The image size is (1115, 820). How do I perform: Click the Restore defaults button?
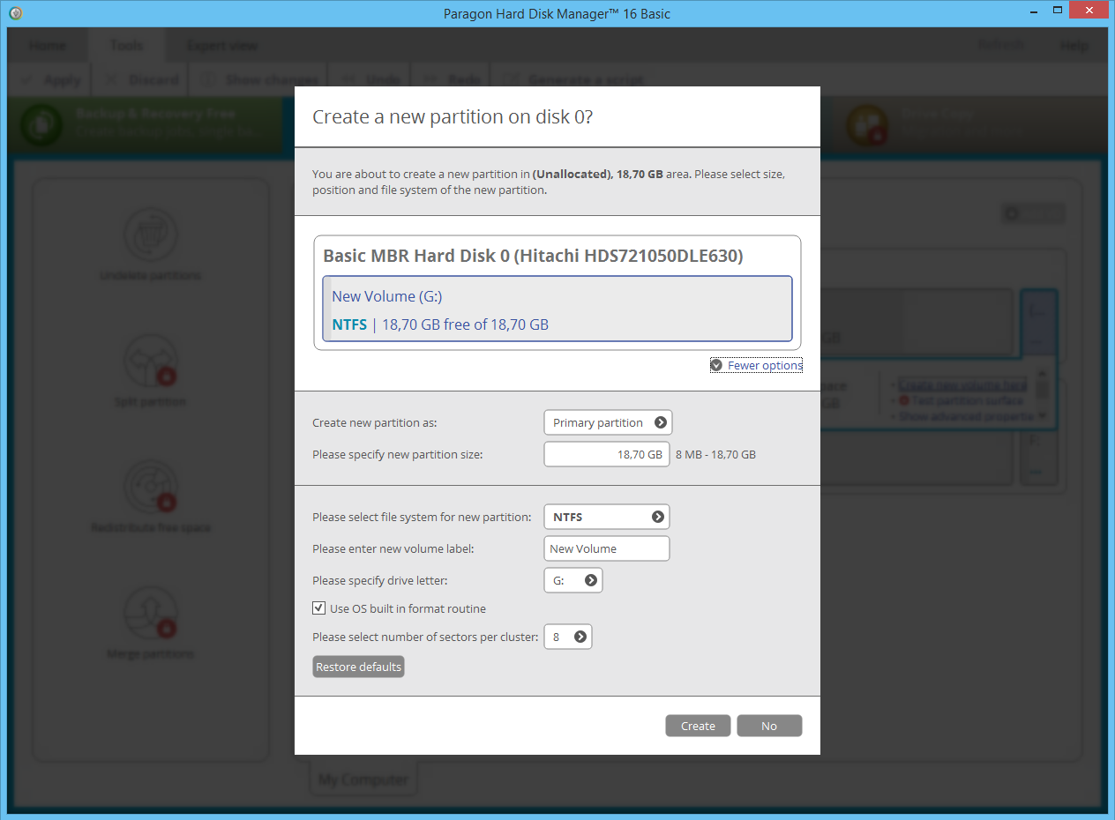click(x=358, y=667)
